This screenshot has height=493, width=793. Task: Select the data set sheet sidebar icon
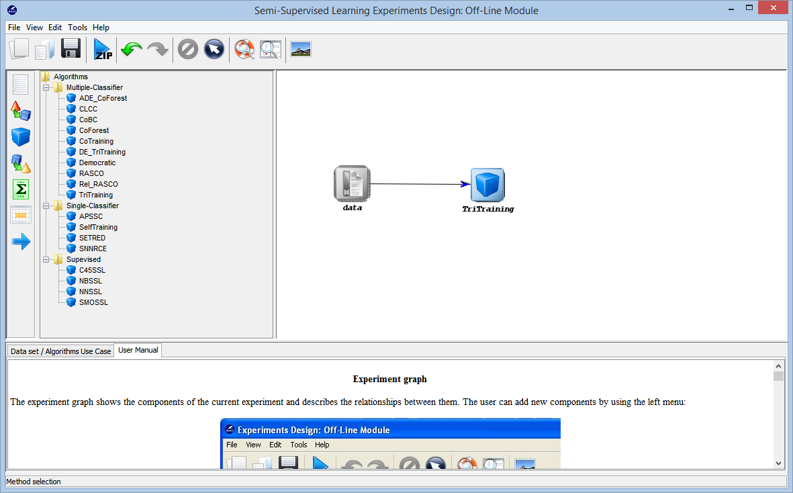coord(20,85)
